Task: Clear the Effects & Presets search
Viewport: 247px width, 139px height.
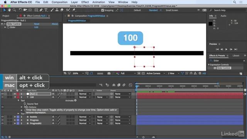Action: tap(244, 61)
